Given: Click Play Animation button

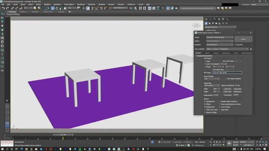Looking at the screenshot, I should coord(217,142).
